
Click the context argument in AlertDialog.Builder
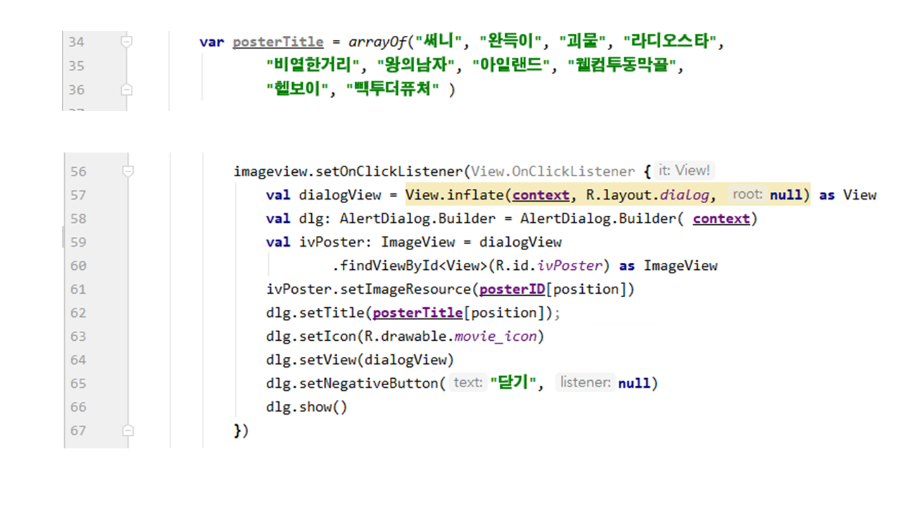[721, 219]
